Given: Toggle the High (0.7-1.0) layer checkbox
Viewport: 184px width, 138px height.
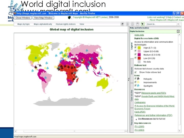Looking at the screenshot, I should 135,48.
